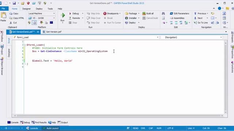
Task: Open the Object Browser side panel
Action: pos(2,66)
